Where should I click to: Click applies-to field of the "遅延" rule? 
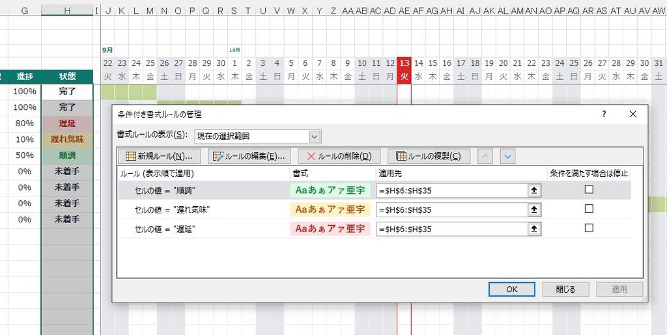pos(452,229)
